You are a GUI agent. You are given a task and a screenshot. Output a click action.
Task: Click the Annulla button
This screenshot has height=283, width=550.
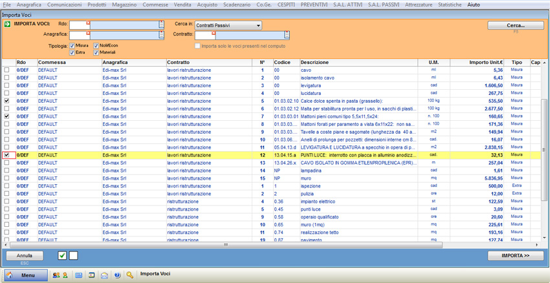tap(25, 256)
